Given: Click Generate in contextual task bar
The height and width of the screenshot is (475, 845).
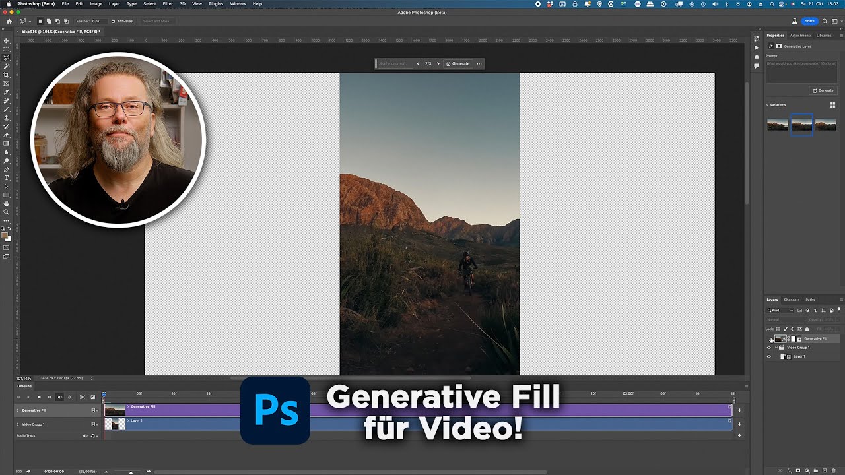Looking at the screenshot, I should click(458, 64).
